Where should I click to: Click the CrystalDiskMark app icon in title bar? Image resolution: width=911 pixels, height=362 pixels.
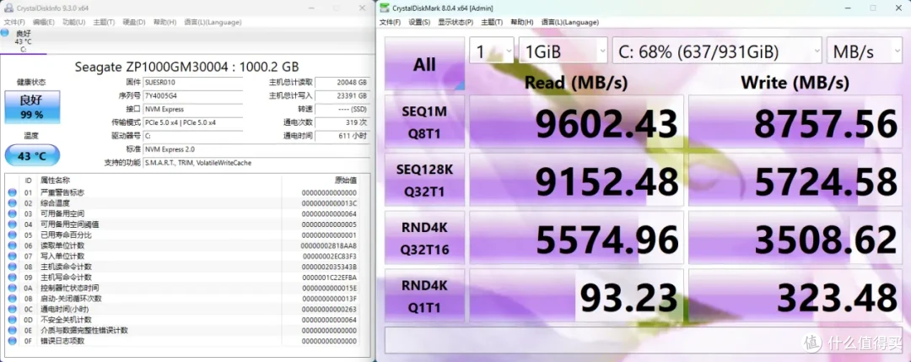tap(385, 8)
